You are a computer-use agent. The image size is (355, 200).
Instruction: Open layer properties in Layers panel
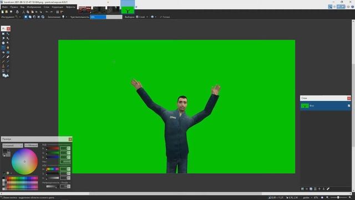(328, 189)
